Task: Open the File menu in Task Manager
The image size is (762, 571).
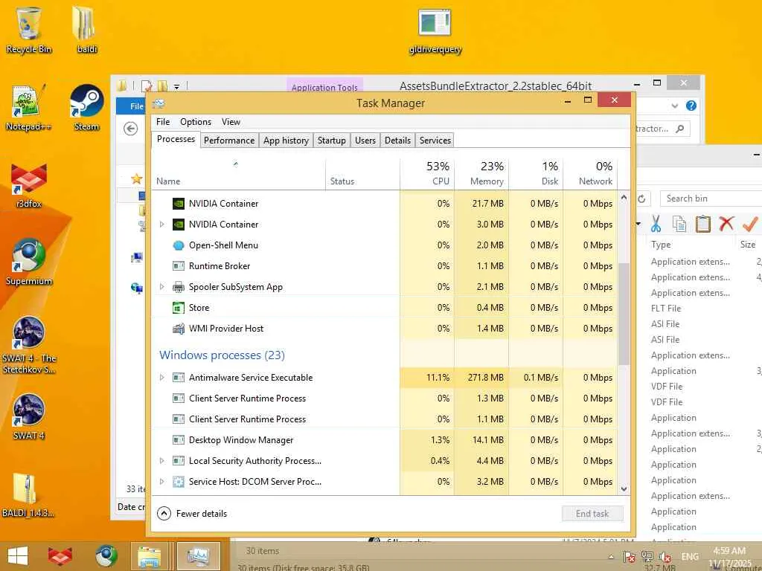Action: (163, 122)
